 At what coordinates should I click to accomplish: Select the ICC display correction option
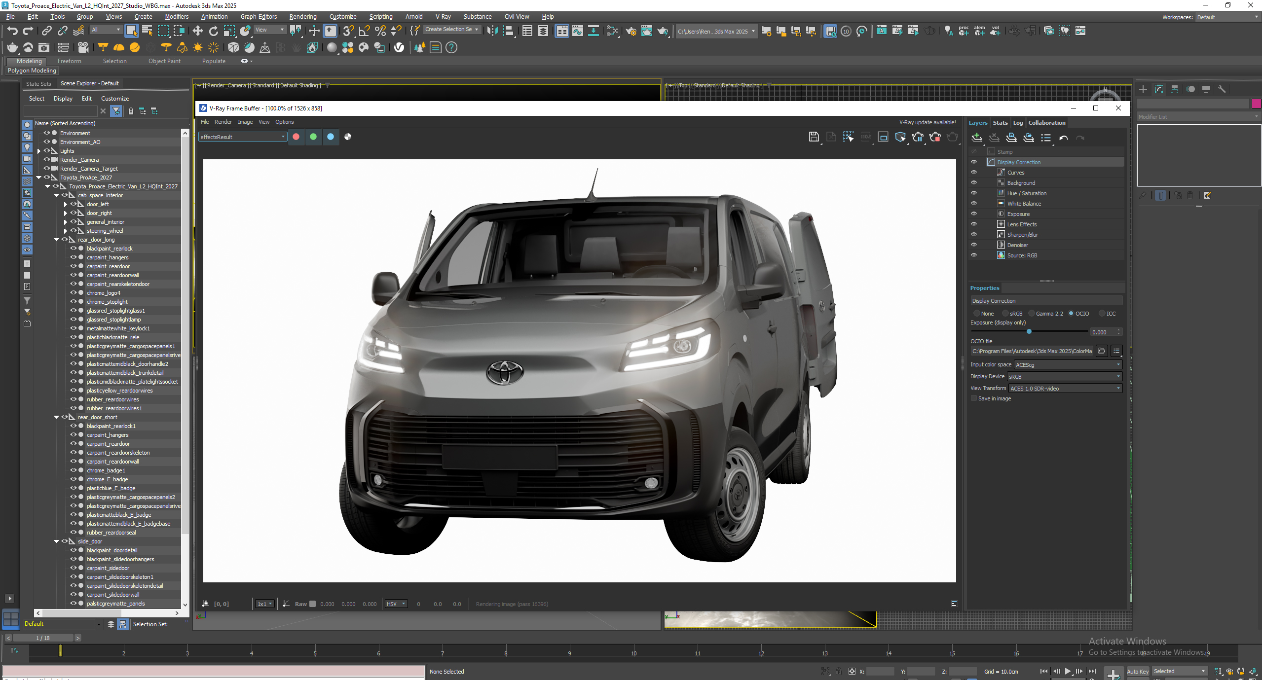1102,314
